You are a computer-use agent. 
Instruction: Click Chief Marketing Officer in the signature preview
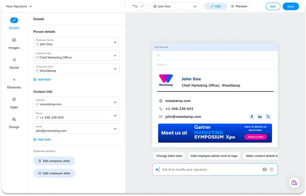(x=201, y=85)
